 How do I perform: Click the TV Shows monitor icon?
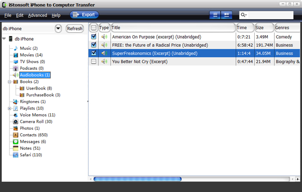point(16,62)
